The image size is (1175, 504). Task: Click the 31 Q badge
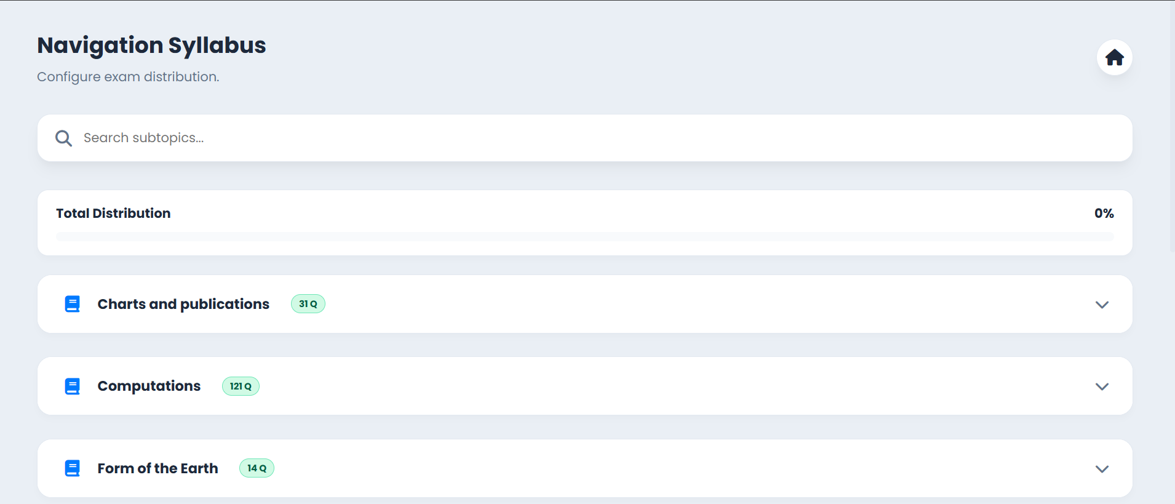(308, 304)
